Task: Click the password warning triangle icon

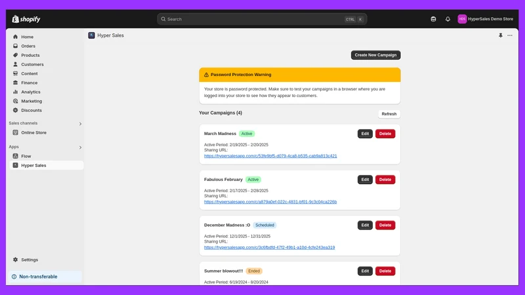Action: coord(206,75)
